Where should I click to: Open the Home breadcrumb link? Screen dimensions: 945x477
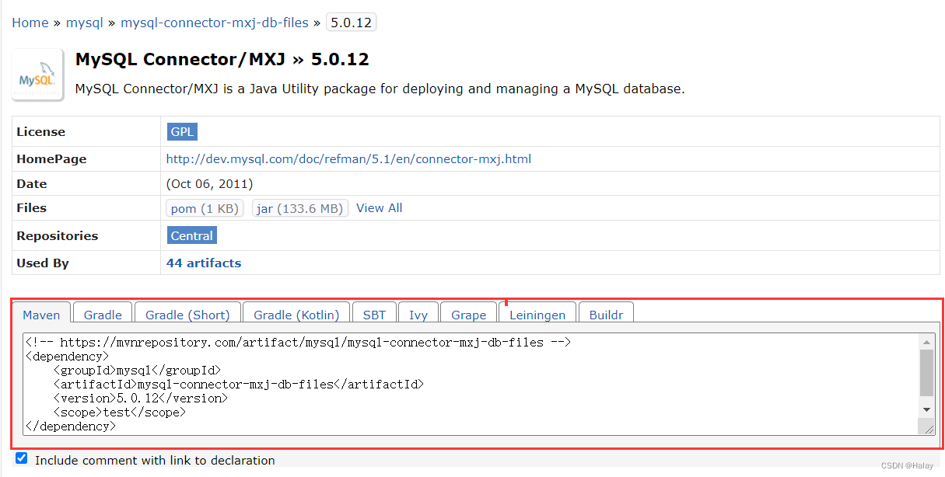(30, 23)
